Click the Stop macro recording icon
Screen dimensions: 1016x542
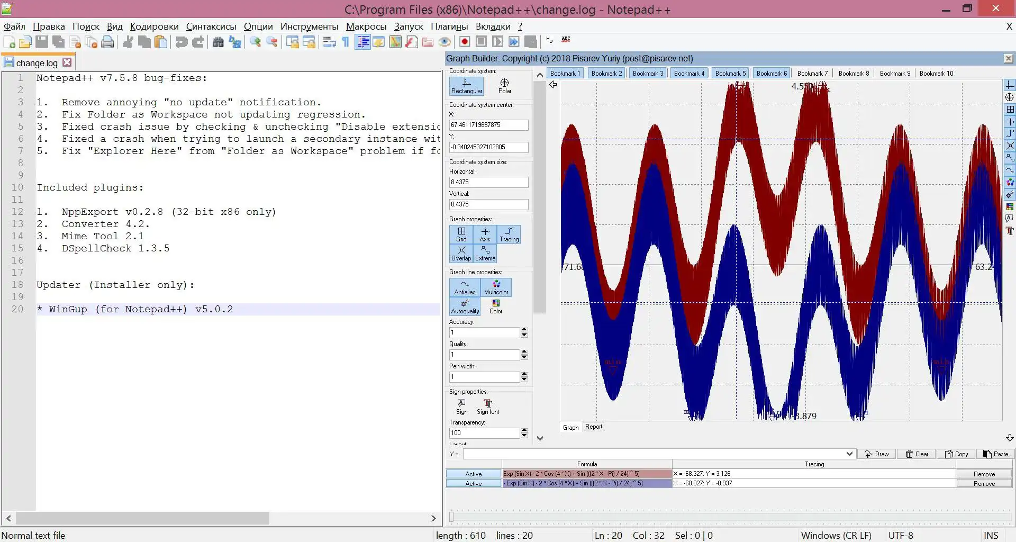pyautogui.click(x=481, y=42)
